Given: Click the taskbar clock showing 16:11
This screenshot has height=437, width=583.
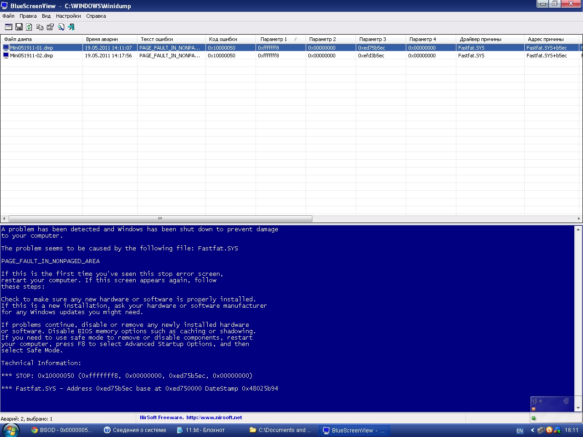Looking at the screenshot, I should (572, 430).
